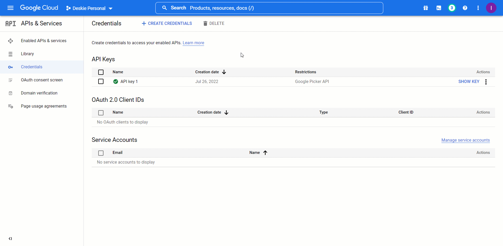Open Page usage agreements

pos(44,106)
